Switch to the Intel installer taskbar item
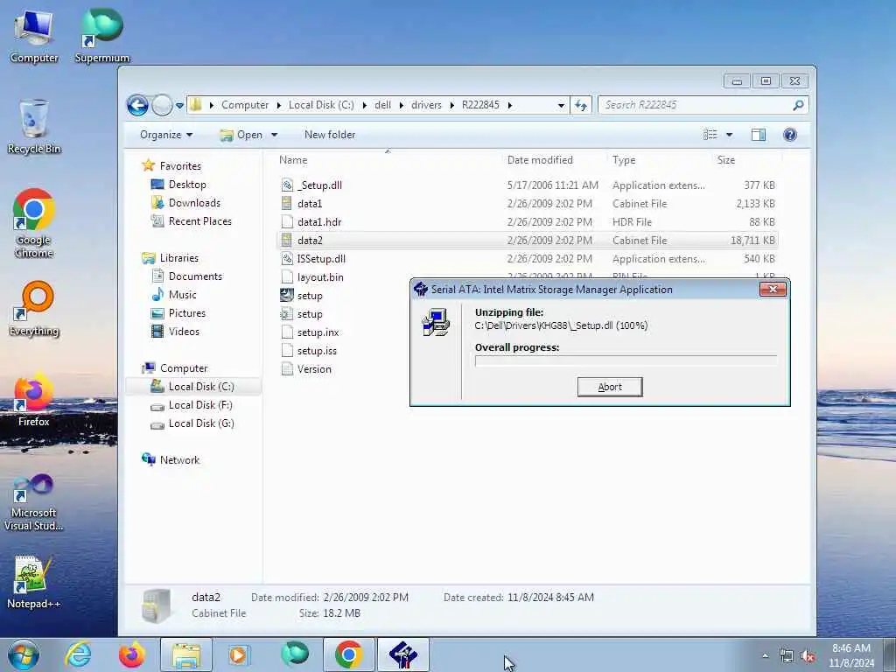This screenshot has width=896, height=672. [x=402, y=654]
